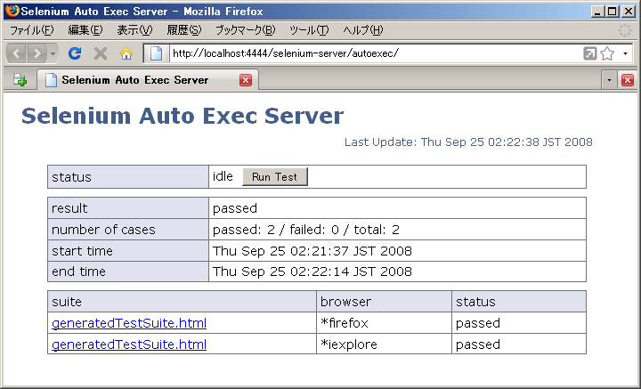Close the Selenium Auto Exec Server tab
The image size is (641, 389).
point(247,80)
